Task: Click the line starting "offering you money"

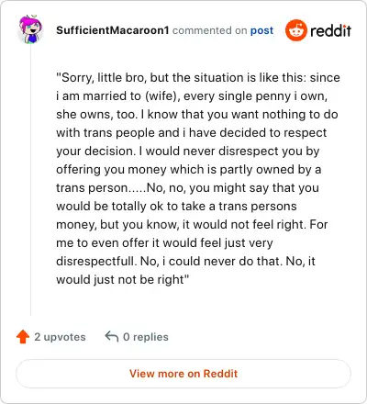Action: coord(189,169)
